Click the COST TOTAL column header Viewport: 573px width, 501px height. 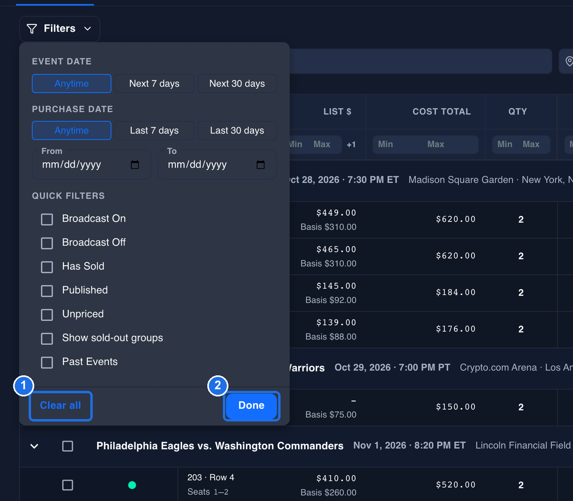pos(442,111)
